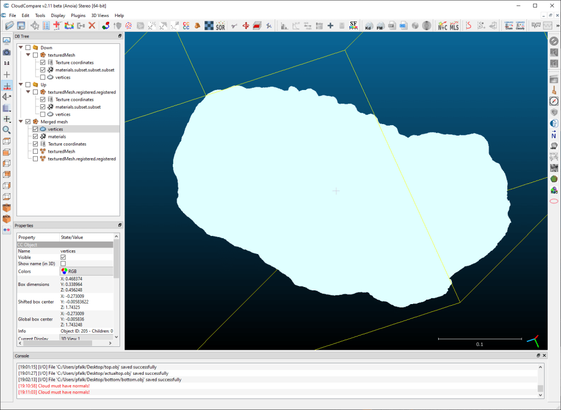
Task: Collapse the Merged mesh tree node
Action: [21, 122]
